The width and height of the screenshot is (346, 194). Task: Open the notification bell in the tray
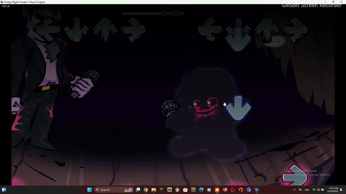[x=341, y=190]
